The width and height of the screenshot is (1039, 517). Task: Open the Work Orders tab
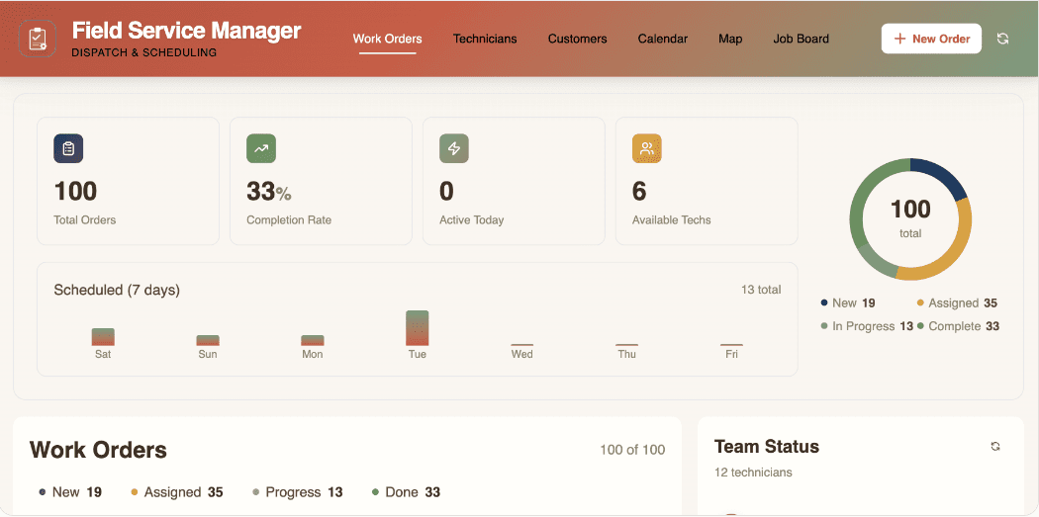(388, 40)
